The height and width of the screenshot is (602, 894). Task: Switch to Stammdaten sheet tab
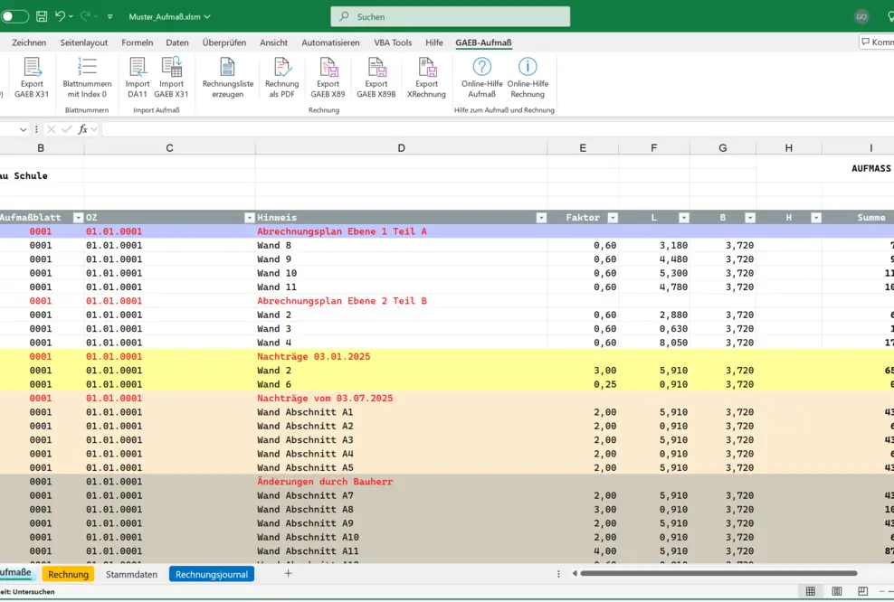point(132,574)
